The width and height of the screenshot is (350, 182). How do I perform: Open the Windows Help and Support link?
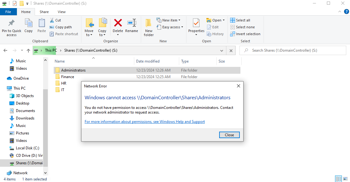click(145, 122)
